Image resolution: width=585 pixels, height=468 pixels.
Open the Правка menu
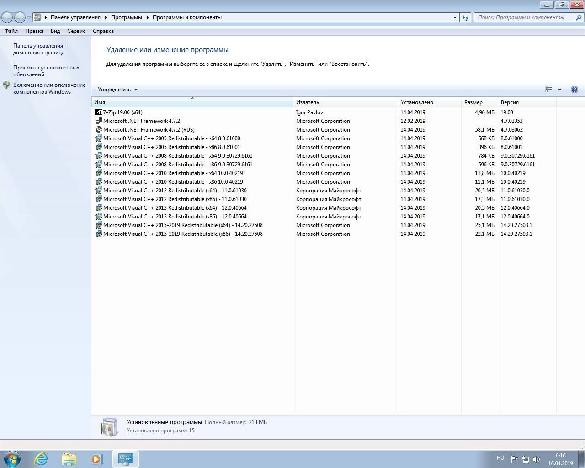(34, 31)
